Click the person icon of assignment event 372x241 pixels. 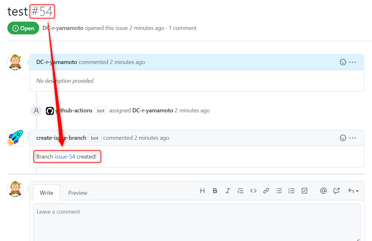point(36,111)
